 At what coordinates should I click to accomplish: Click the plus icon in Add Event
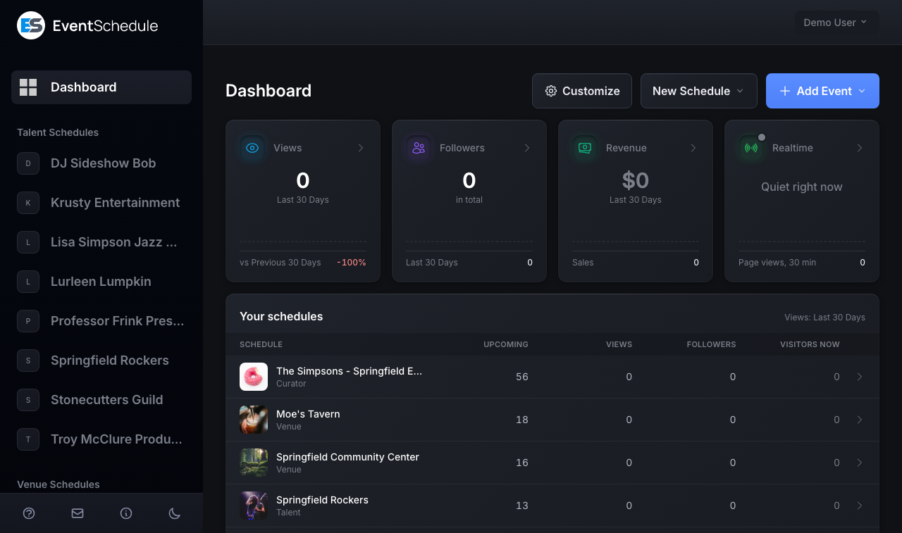(x=784, y=91)
